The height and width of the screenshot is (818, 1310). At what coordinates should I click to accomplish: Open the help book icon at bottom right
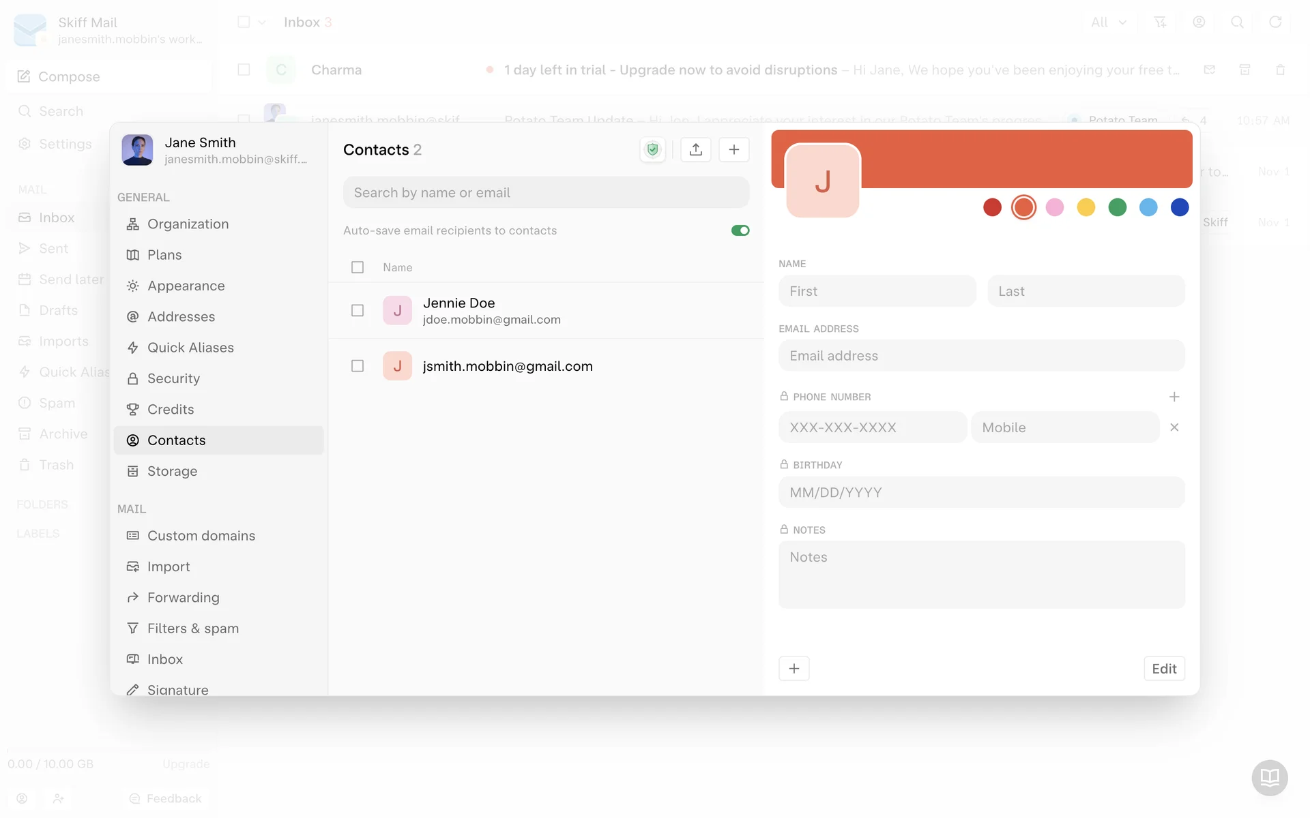1269,777
